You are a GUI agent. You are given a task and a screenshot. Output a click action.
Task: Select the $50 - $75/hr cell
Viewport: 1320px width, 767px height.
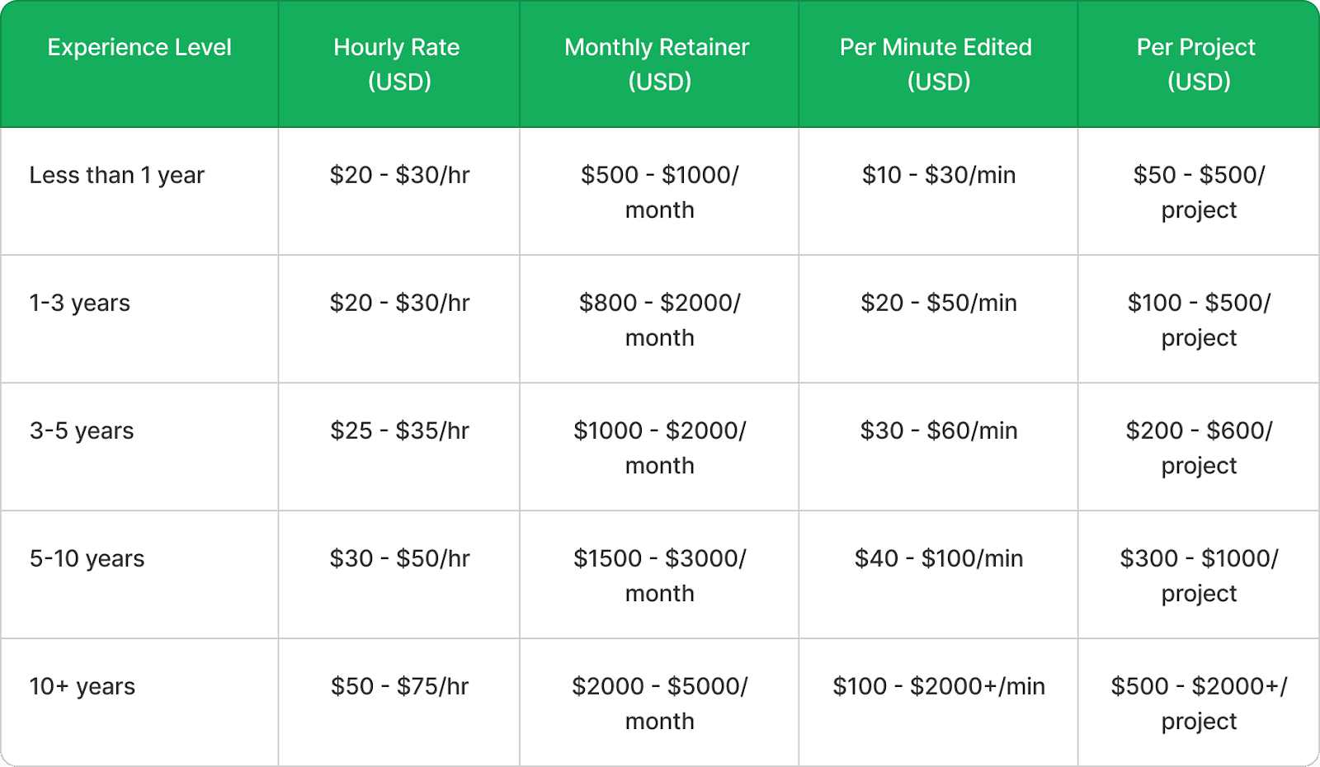tap(400, 686)
